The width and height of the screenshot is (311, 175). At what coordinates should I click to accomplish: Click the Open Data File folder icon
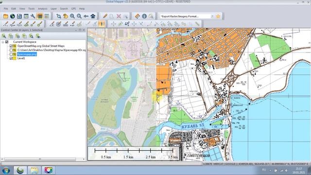(5, 16)
